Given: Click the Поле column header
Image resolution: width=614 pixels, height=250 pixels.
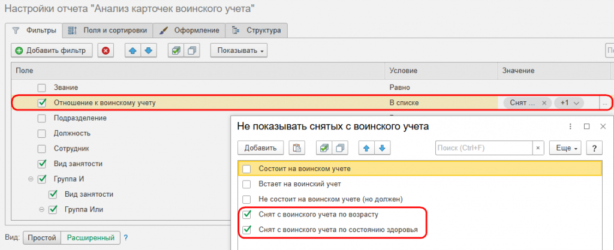Looking at the screenshot, I should click(198, 70).
